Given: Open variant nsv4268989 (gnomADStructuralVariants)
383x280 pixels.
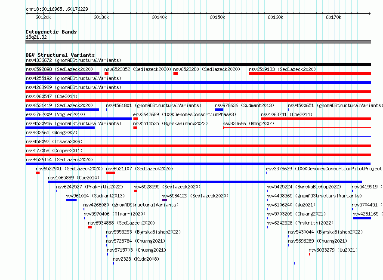Looking at the screenshot, I should coord(74,87).
